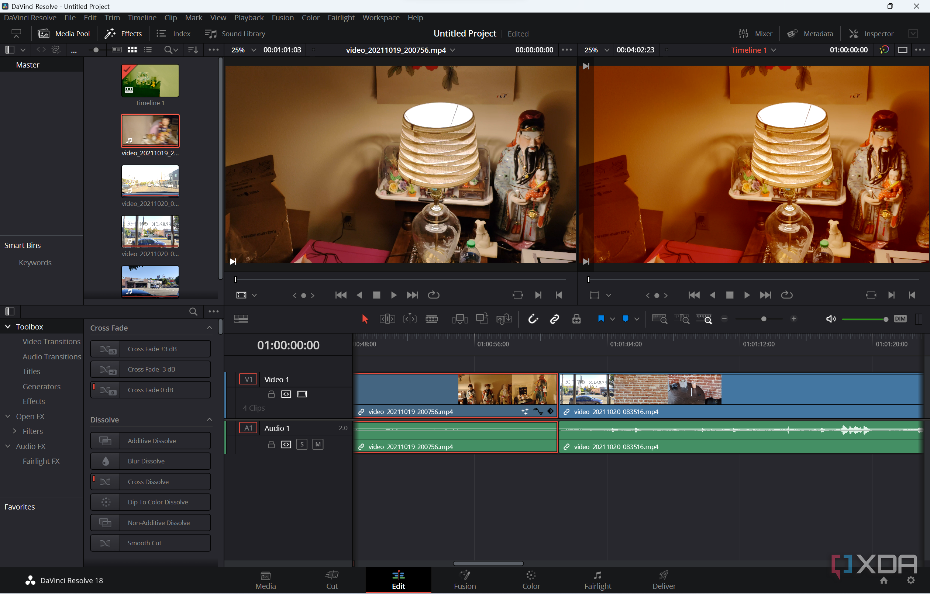Add a blue marker on timeline
The height and width of the screenshot is (594, 930).
click(626, 319)
